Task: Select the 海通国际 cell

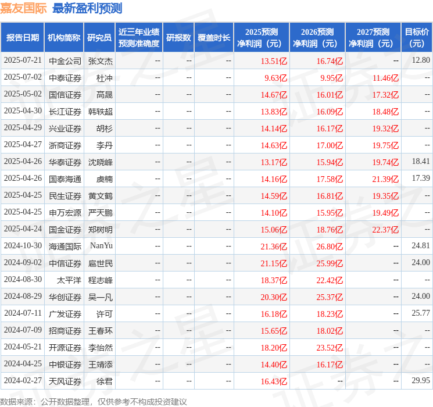Action: click(x=65, y=247)
